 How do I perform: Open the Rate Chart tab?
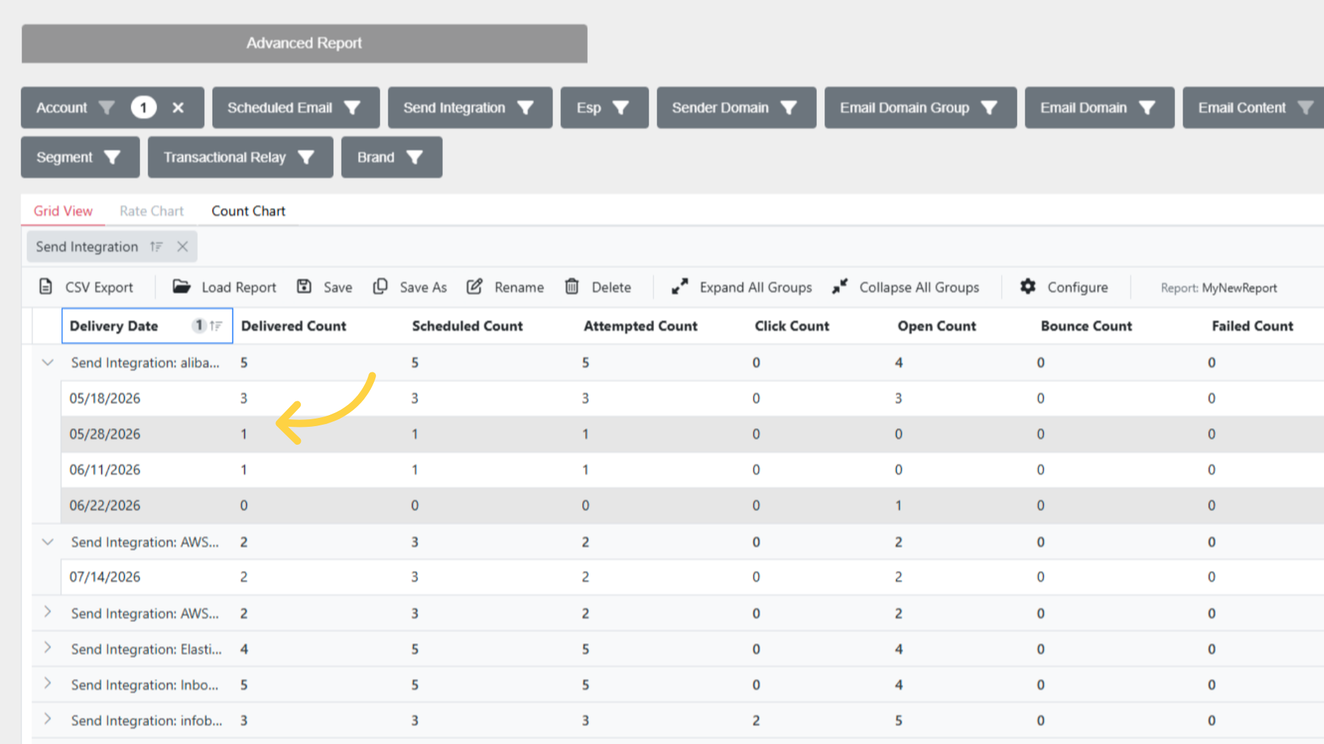(151, 211)
